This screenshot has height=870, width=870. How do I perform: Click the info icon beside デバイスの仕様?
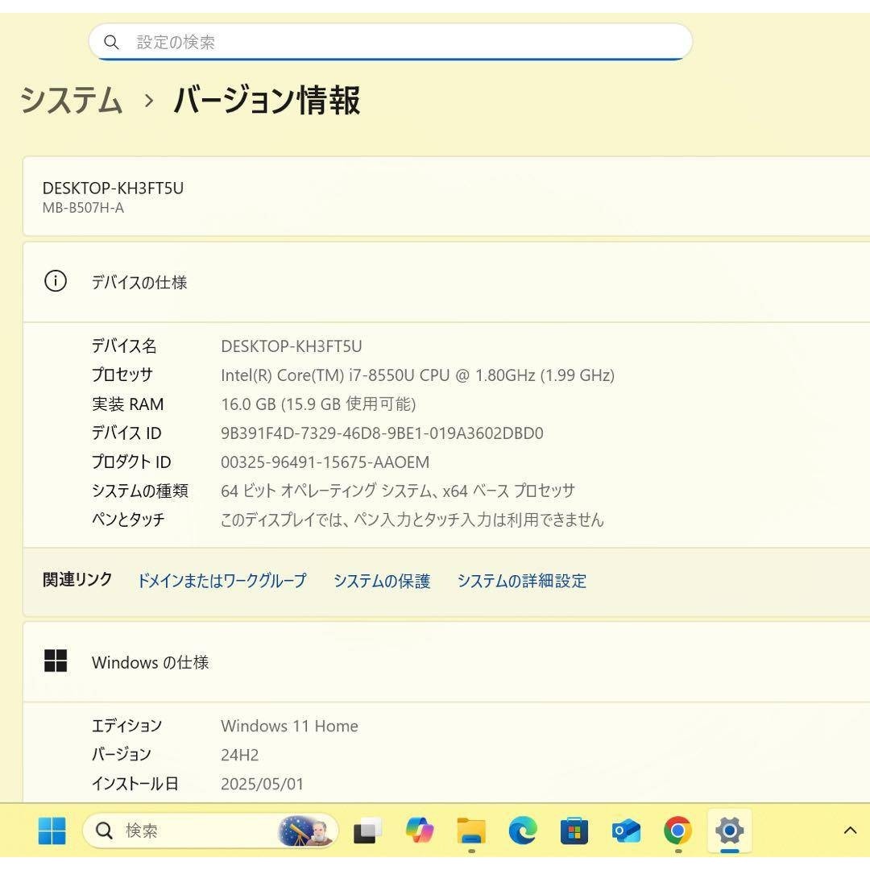click(56, 281)
